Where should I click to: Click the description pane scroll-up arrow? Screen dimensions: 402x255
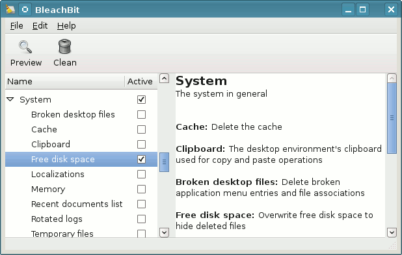[392, 79]
